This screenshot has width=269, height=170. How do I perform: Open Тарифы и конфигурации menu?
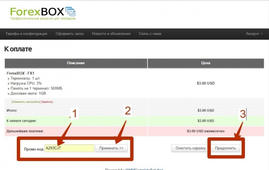pos(26,34)
